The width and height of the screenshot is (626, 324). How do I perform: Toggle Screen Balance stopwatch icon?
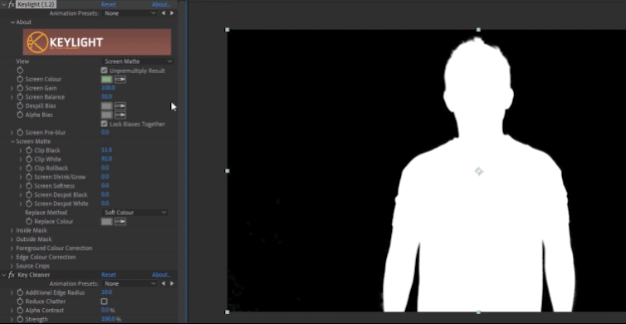click(x=20, y=97)
